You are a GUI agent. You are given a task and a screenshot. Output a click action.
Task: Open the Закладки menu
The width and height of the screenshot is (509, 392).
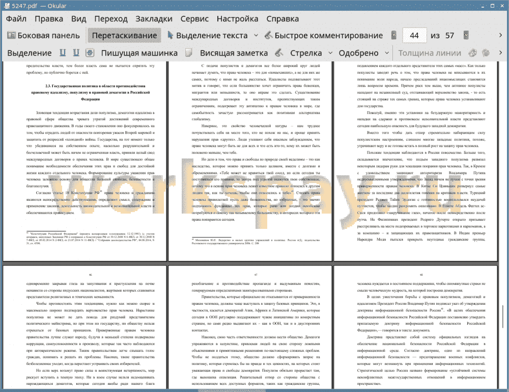pyautogui.click(x=154, y=19)
